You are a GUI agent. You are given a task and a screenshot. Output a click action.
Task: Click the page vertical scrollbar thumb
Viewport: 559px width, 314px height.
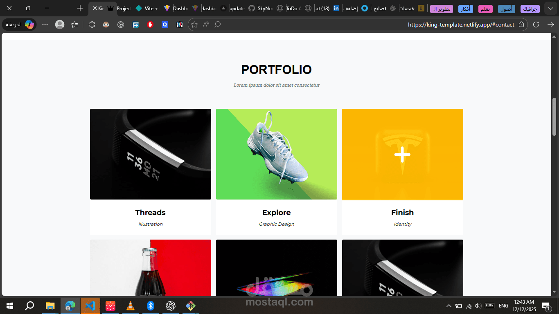(554, 117)
